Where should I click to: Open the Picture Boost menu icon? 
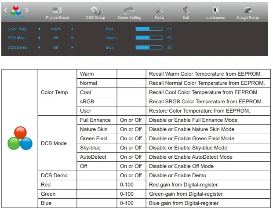57,10
